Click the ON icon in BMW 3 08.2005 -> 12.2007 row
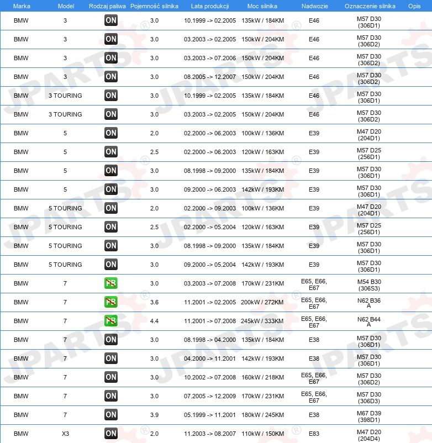The width and height of the screenshot is (432, 443). click(x=110, y=77)
